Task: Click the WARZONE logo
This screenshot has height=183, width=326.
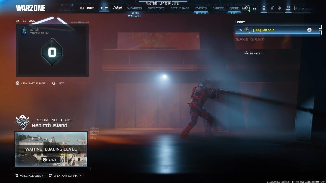Action: [31, 8]
